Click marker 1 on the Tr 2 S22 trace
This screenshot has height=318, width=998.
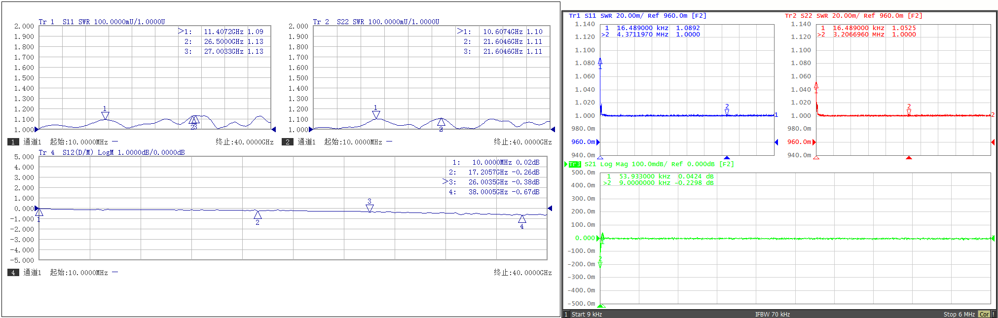(376, 114)
